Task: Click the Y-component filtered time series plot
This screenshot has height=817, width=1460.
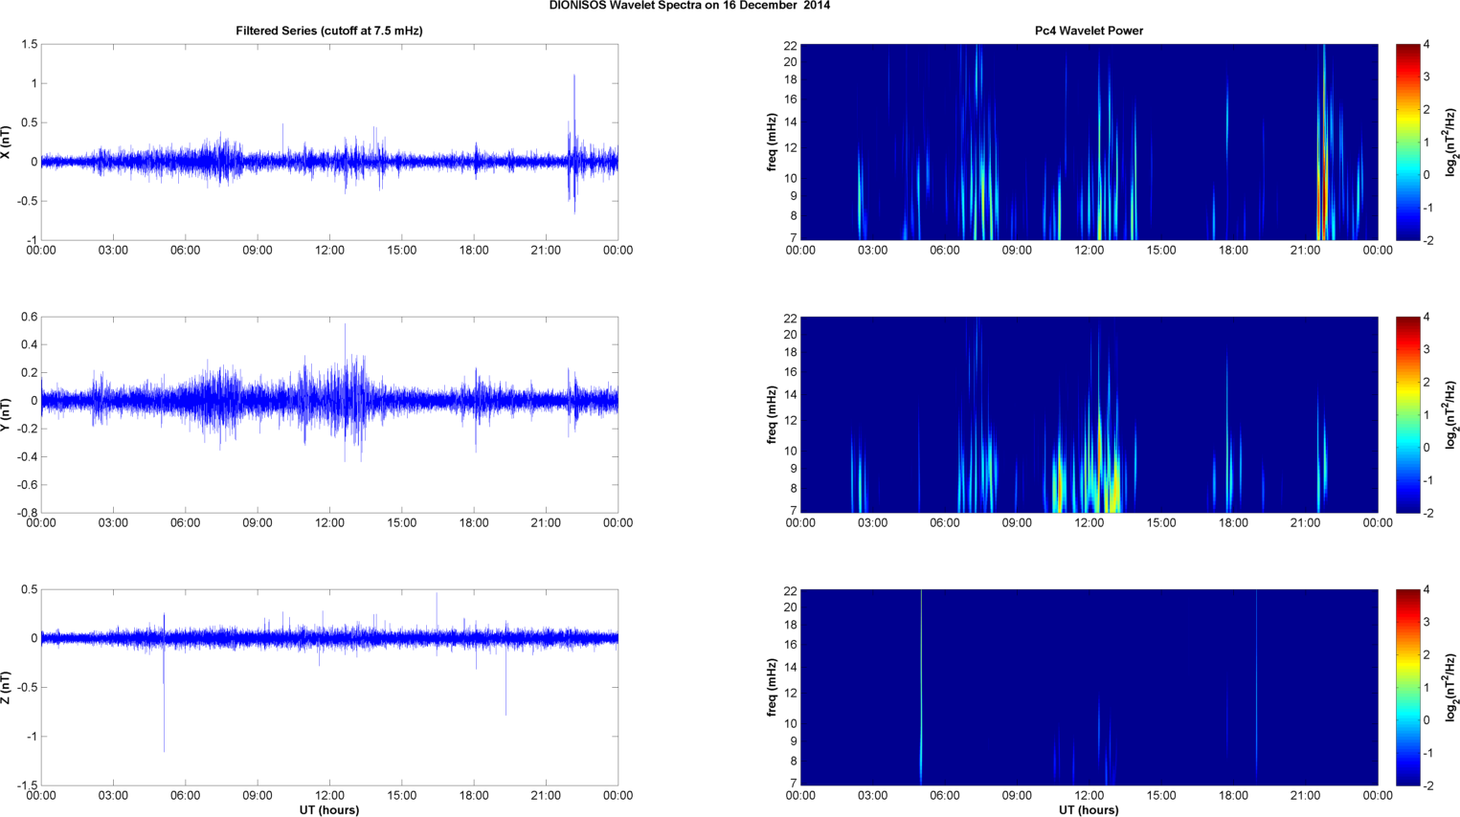Action: tap(329, 415)
